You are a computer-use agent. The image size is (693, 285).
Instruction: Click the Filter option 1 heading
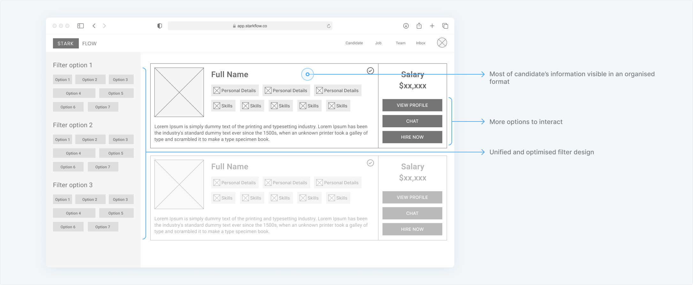click(73, 65)
